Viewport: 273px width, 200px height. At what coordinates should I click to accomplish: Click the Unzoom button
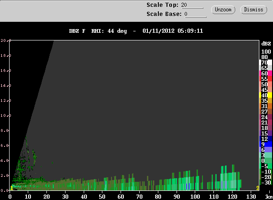point(223,10)
